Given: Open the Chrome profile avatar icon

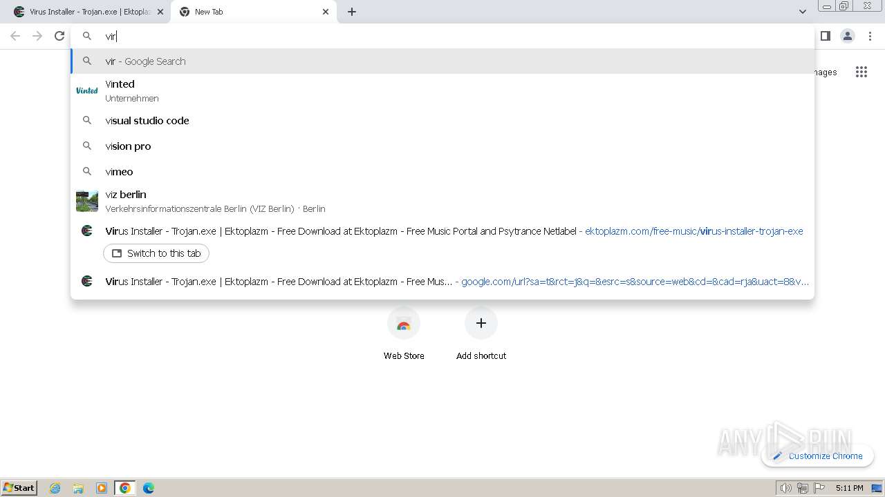Looking at the screenshot, I should click(847, 36).
